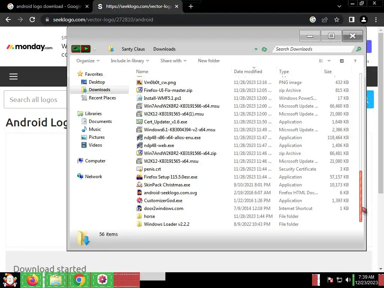Select android-seeklogo.com.svg file icon

[139, 192]
